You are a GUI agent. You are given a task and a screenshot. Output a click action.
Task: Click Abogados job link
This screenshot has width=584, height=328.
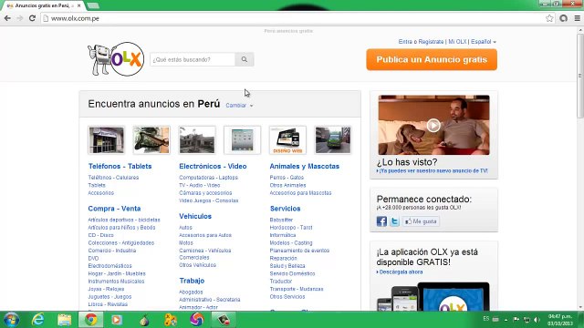pos(191,292)
